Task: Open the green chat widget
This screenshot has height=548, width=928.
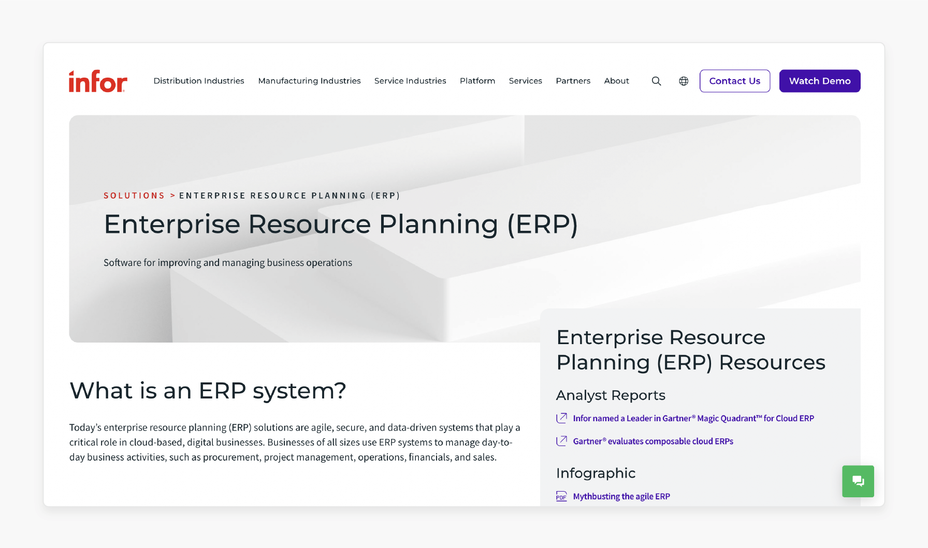Action: (x=858, y=481)
